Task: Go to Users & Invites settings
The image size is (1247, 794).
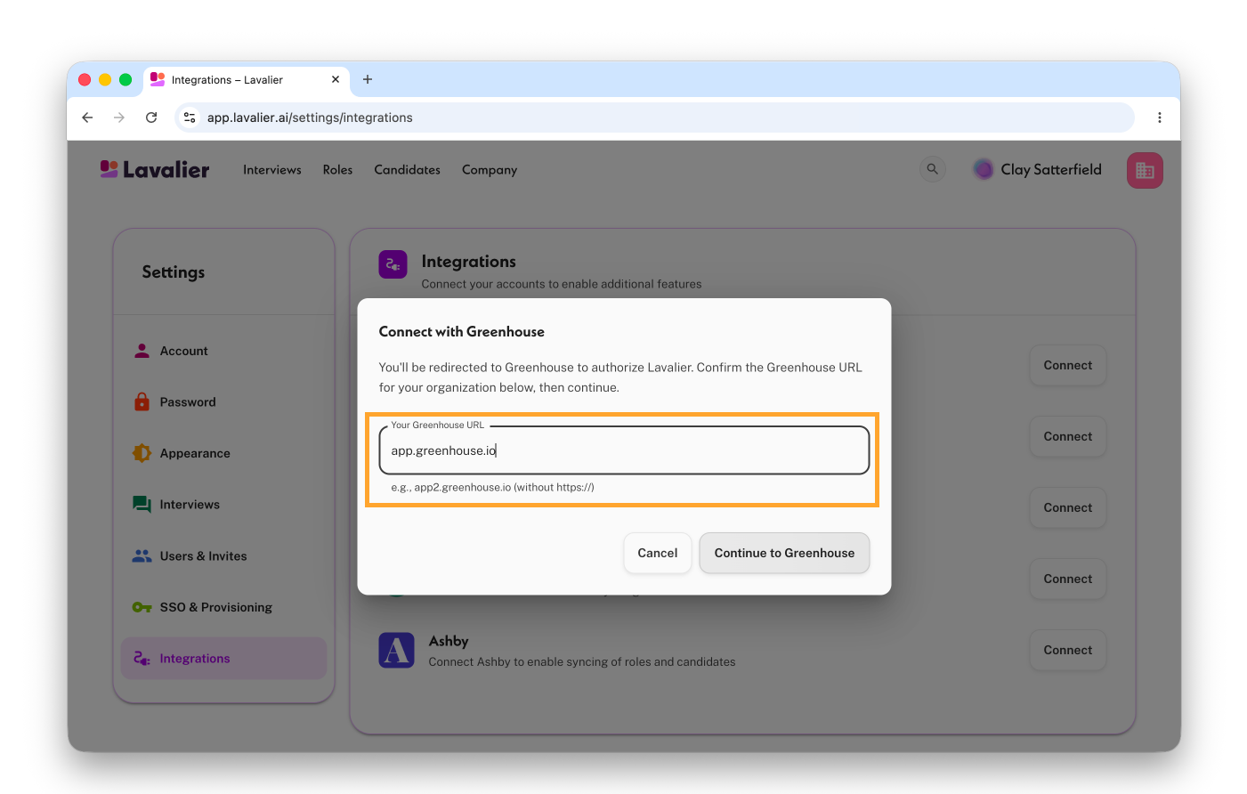Action: (223, 556)
